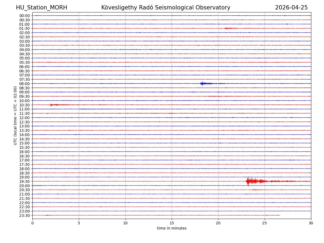The height and width of the screenshot is (243, 324).
Task: Click the 08:00 row time label
Action: [25, 84]
